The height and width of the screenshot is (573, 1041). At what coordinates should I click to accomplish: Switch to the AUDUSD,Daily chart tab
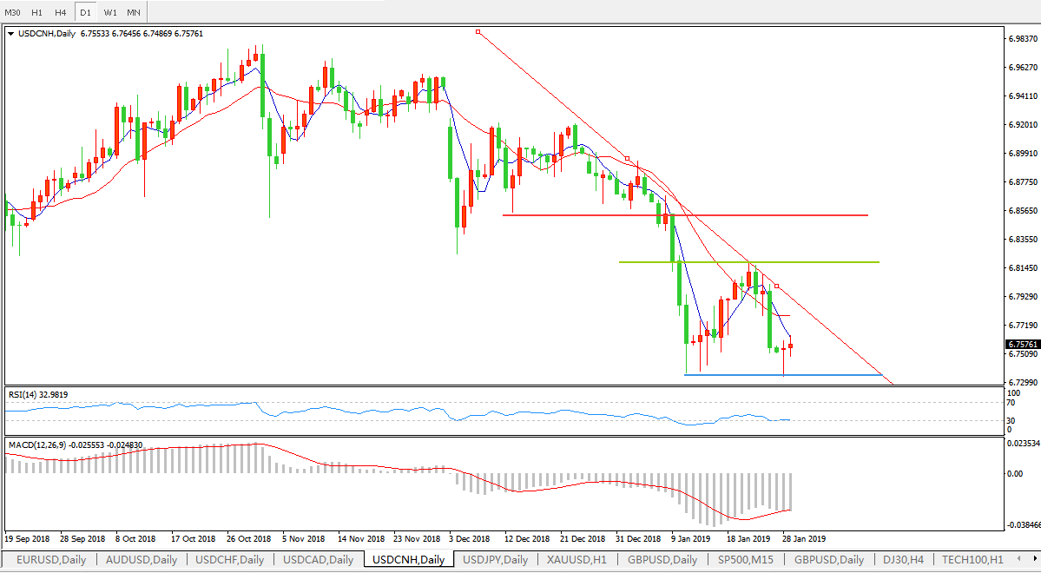point(142,560)
